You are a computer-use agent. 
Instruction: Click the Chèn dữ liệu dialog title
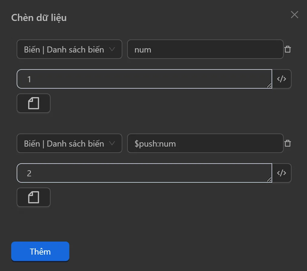[x=39, y=18]
